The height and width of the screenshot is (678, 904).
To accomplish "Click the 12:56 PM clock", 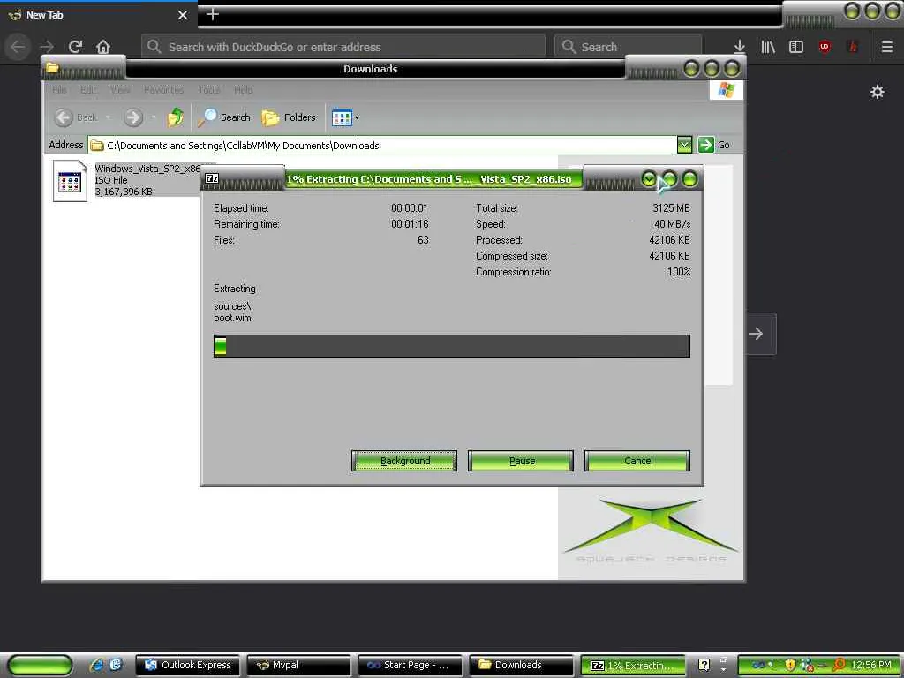I will tap(871, 666).
